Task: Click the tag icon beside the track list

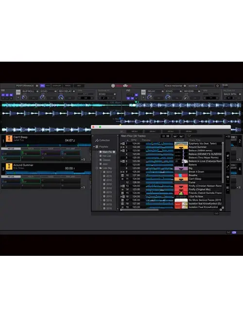Action: coord(228,156)
